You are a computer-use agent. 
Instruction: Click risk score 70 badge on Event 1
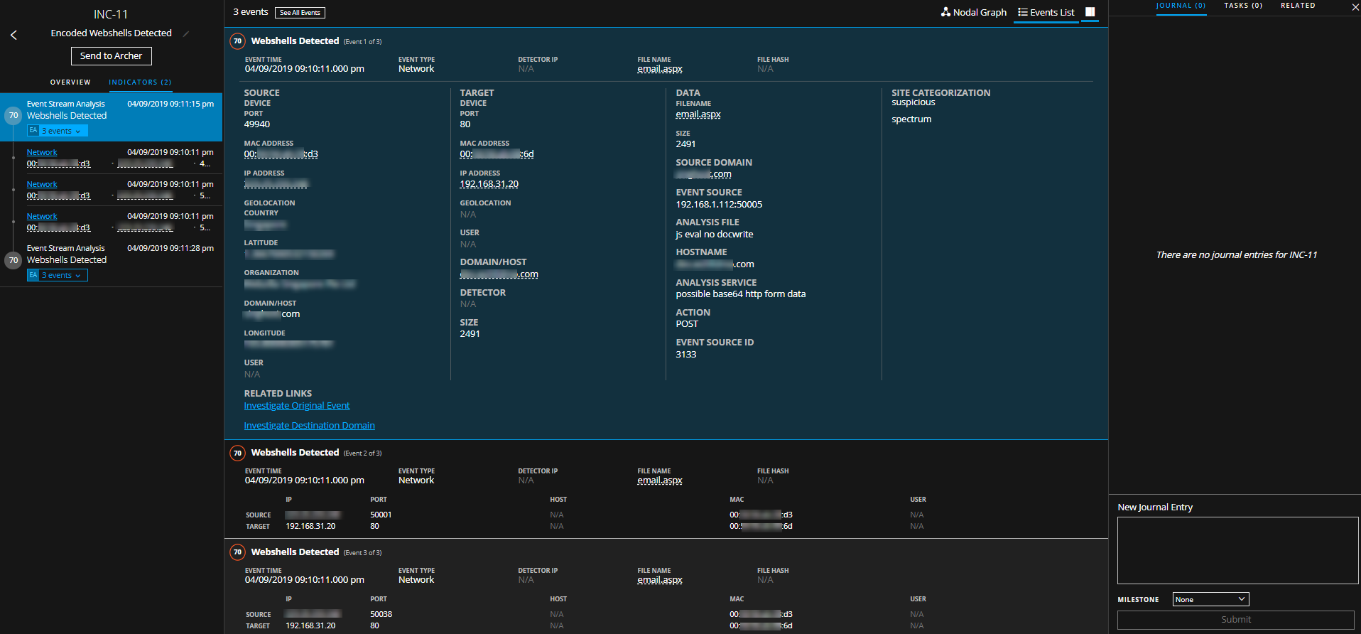click(237, 41)
